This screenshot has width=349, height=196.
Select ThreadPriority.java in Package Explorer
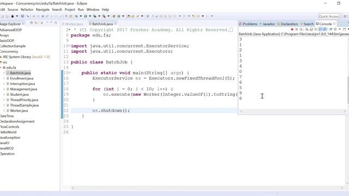click(x=24, y=100)
